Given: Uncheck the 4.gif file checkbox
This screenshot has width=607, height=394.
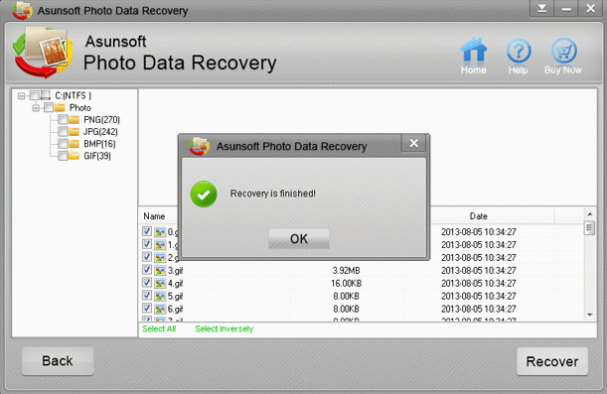Looking at the screenshot, I should (x=147, y=282).
